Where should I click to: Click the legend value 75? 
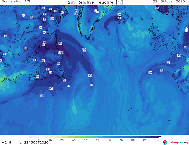tap(121, 140)
